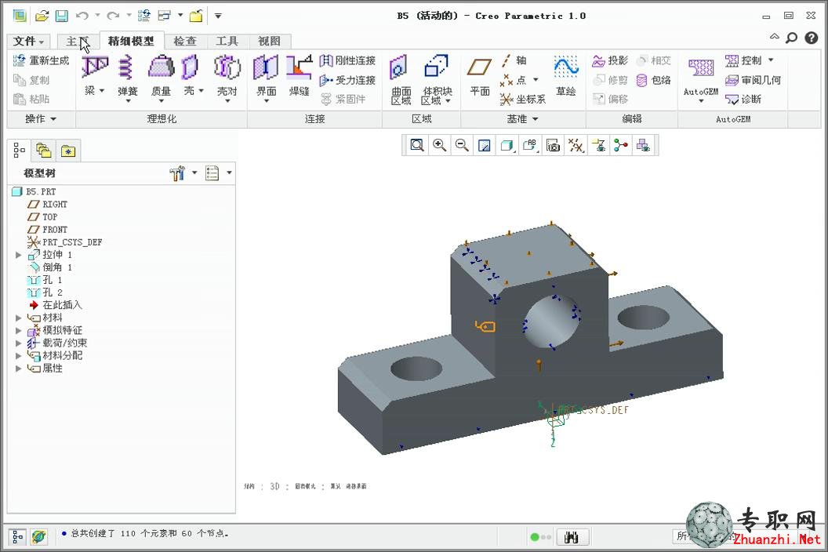Switch to the 检查 ribbon tab

185,42
